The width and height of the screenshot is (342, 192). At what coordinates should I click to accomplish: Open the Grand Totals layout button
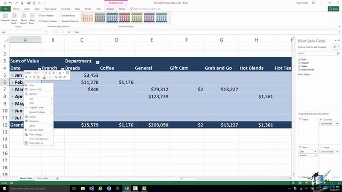coord(14,18)
